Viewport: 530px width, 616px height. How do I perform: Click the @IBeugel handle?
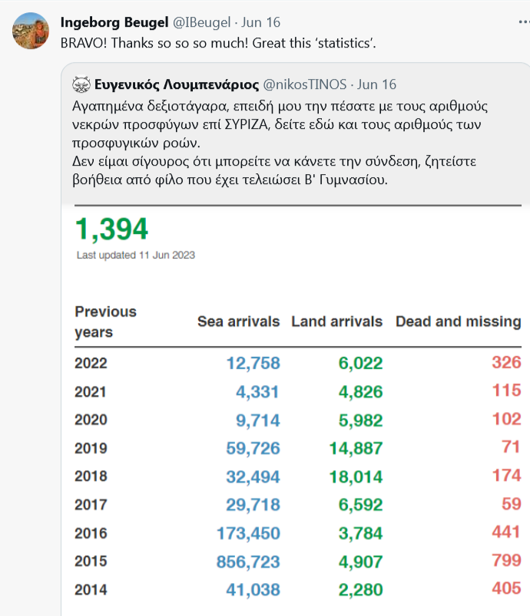click(201, 22)
